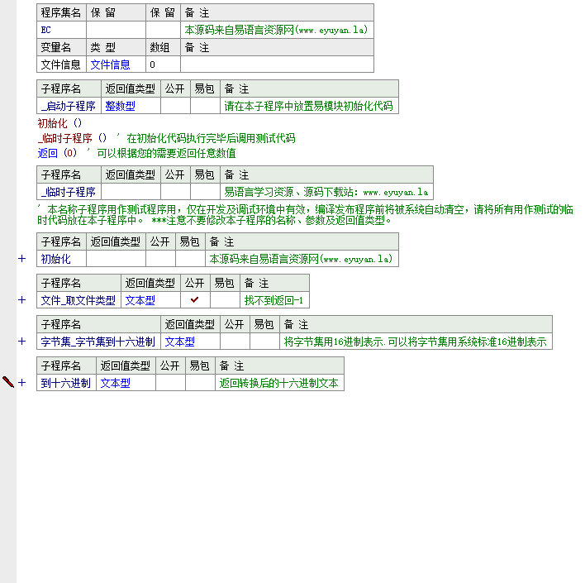Select the blue 文件信息 type cell
This screenshot has width=585, height=583.
coord(110,65)
